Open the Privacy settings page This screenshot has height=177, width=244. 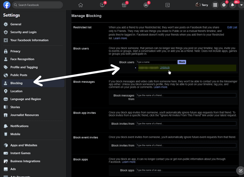15,51
